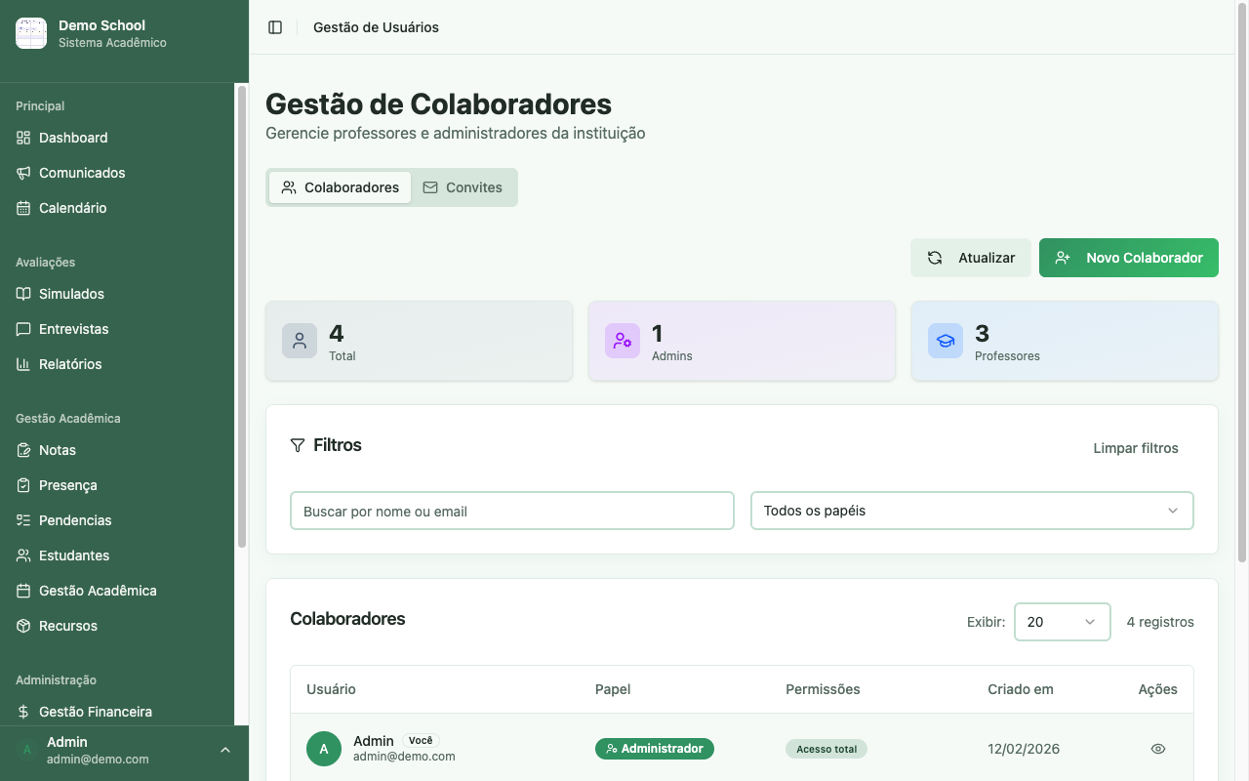Click the Estudantes people icon
The height and width of the screenshot is (781, 1249).
click(x=23, y=555)
